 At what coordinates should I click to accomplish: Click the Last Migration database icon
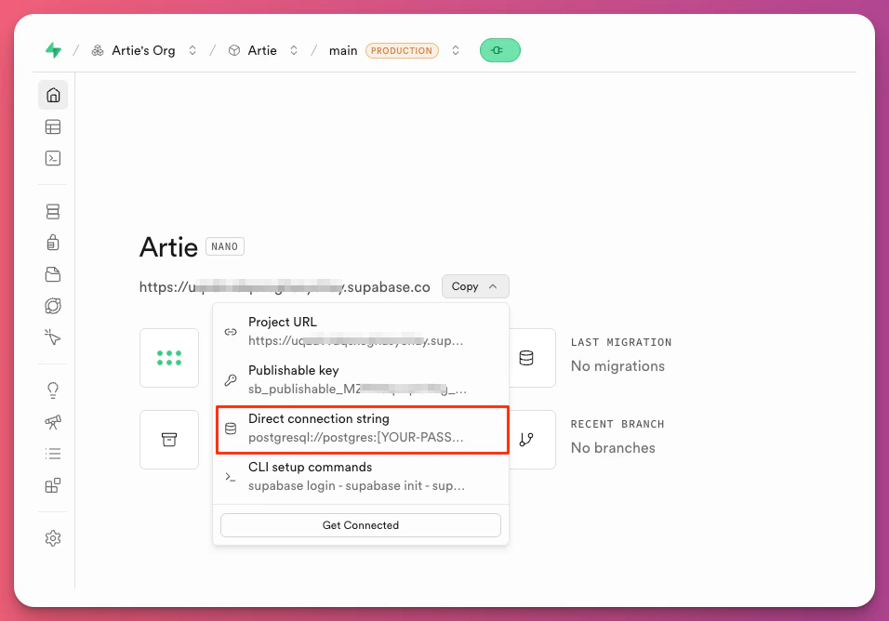(x=526, y=358)
